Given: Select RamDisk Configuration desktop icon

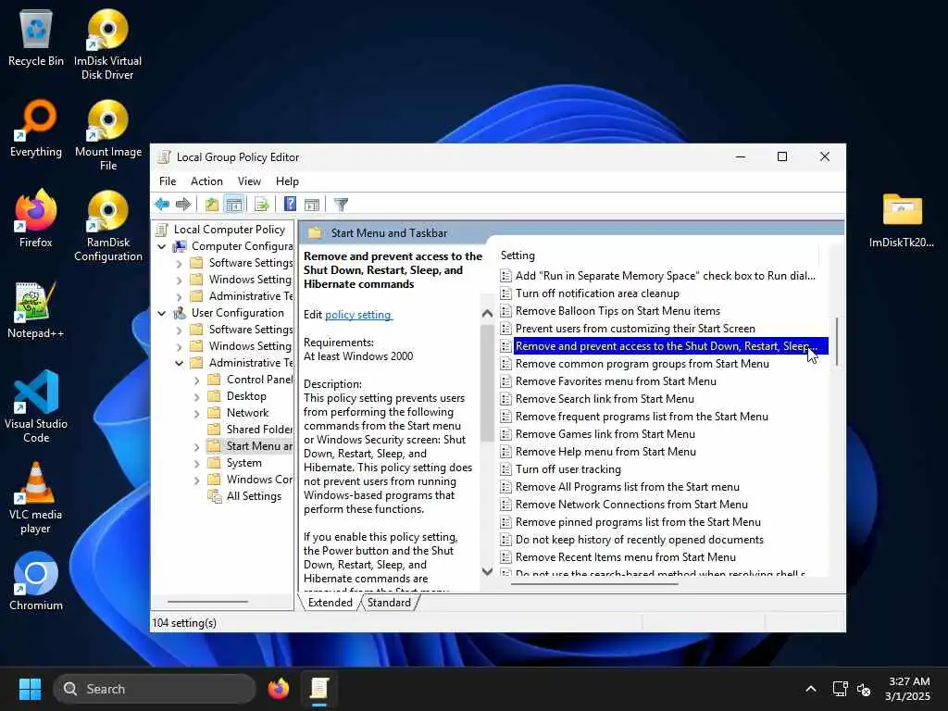Looking at the screenshot, I should click(x=108, y=226).
